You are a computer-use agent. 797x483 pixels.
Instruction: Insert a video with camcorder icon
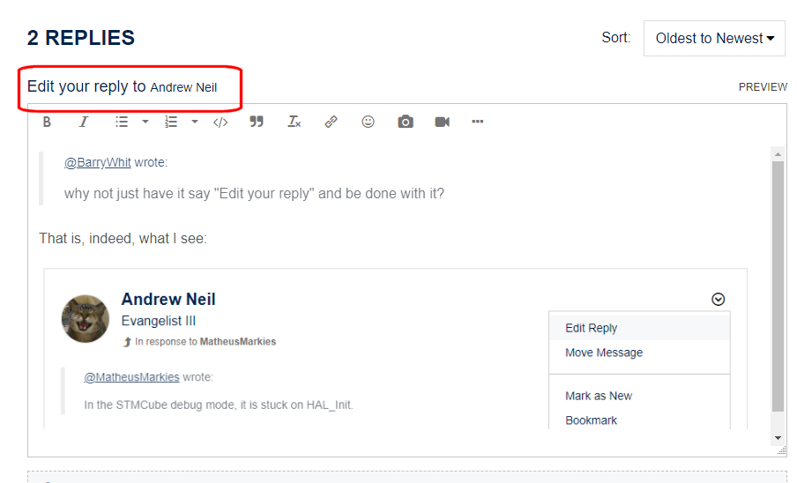coord(443,122)
